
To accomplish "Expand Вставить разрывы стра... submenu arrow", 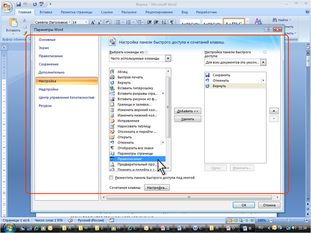I will (163, 94).
